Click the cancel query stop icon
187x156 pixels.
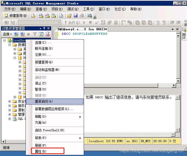[91, 22]
